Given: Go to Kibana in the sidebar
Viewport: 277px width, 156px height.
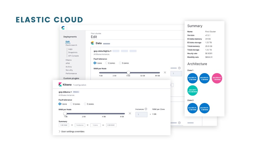Looking at the screenshot, I should point(68,60).
